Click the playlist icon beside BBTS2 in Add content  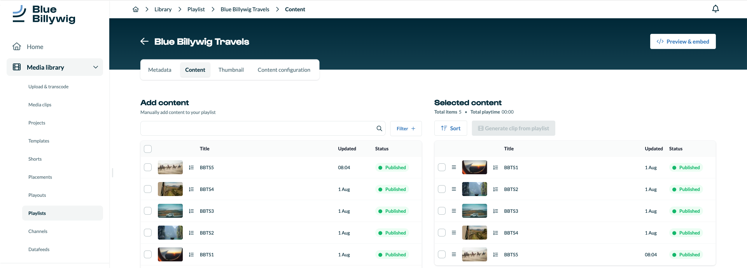[x=191, y=233]
